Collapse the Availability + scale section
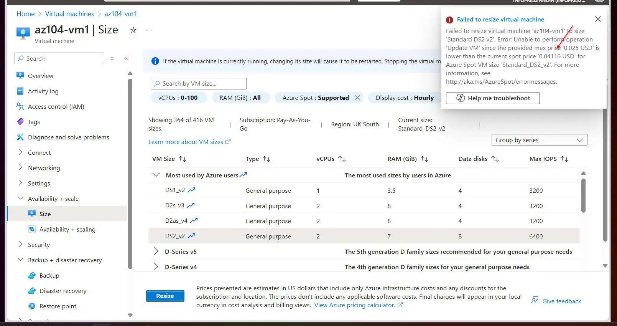This screenshot has width=617, height=326. coord(20,199)
